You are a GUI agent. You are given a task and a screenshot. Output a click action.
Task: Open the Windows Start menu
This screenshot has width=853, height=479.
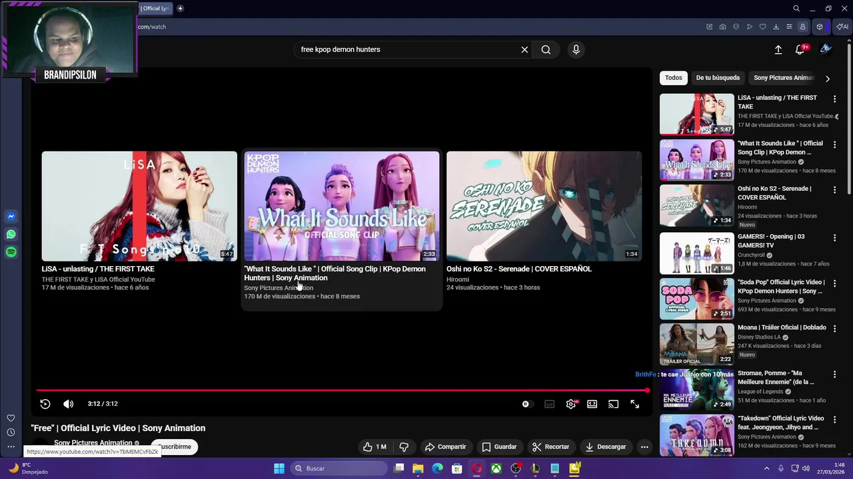pos(279,468)
